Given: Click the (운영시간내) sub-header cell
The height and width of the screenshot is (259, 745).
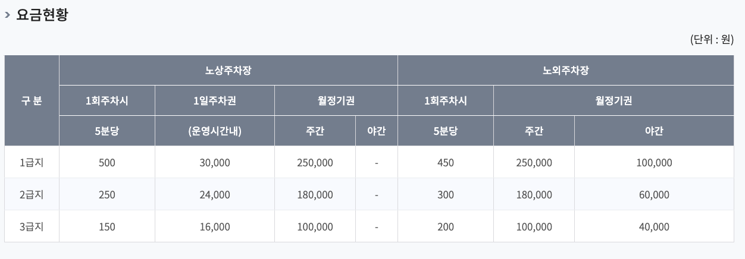Looking at the screenshot, I should [214, 131].
